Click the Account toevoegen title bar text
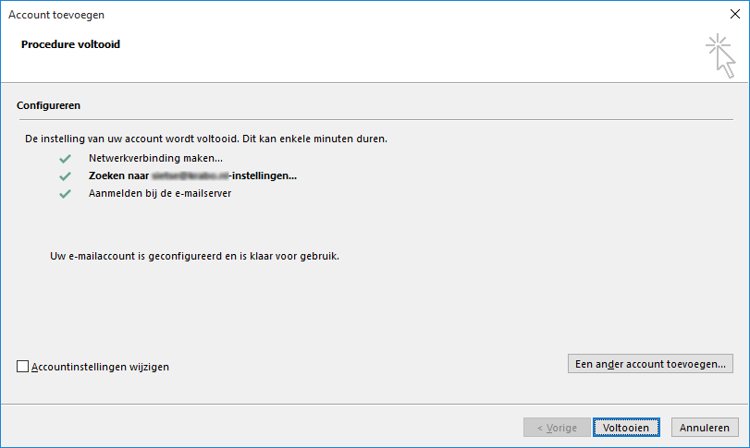The width and height of the screenshot is (750, 448). point(56,15)
